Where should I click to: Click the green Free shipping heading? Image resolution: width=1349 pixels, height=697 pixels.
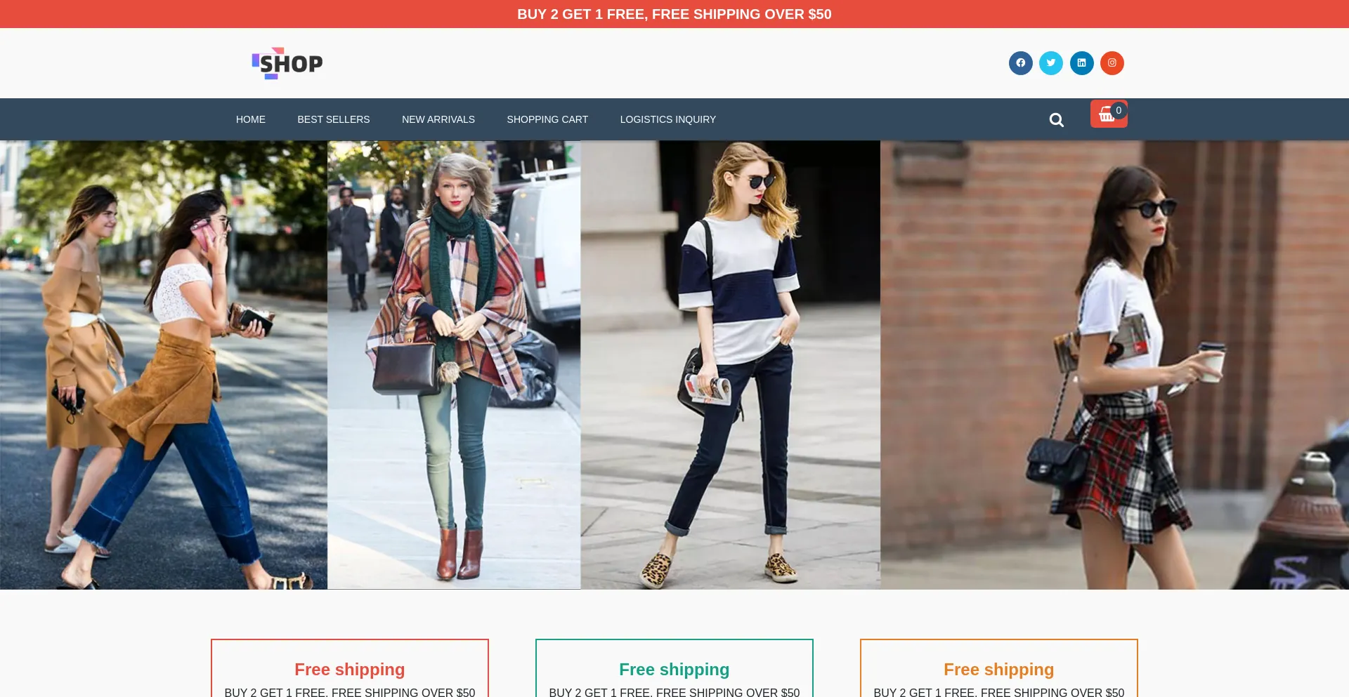coord(674,669)
